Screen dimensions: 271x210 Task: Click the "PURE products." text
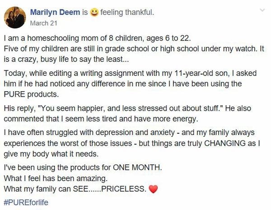point(29,94)
